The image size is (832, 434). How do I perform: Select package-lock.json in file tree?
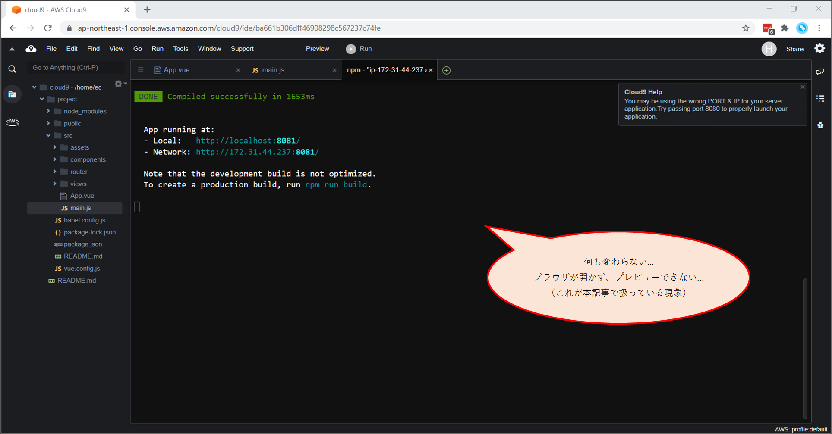click(89, 232)
